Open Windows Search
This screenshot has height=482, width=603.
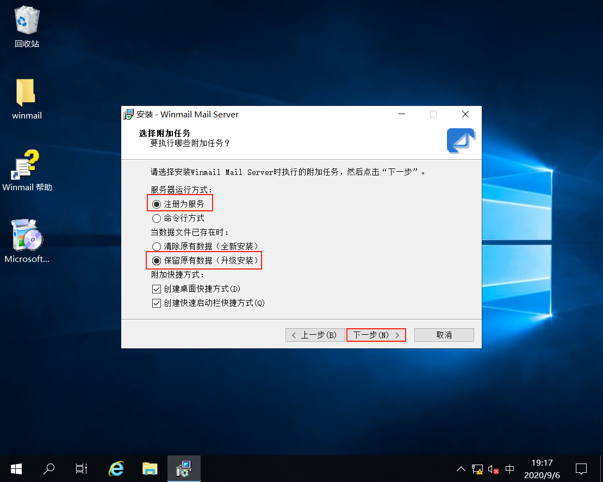point(48,468)
